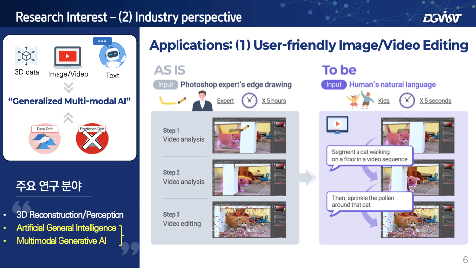Click the downward double chevron below Image/Video

coord(68,88)
